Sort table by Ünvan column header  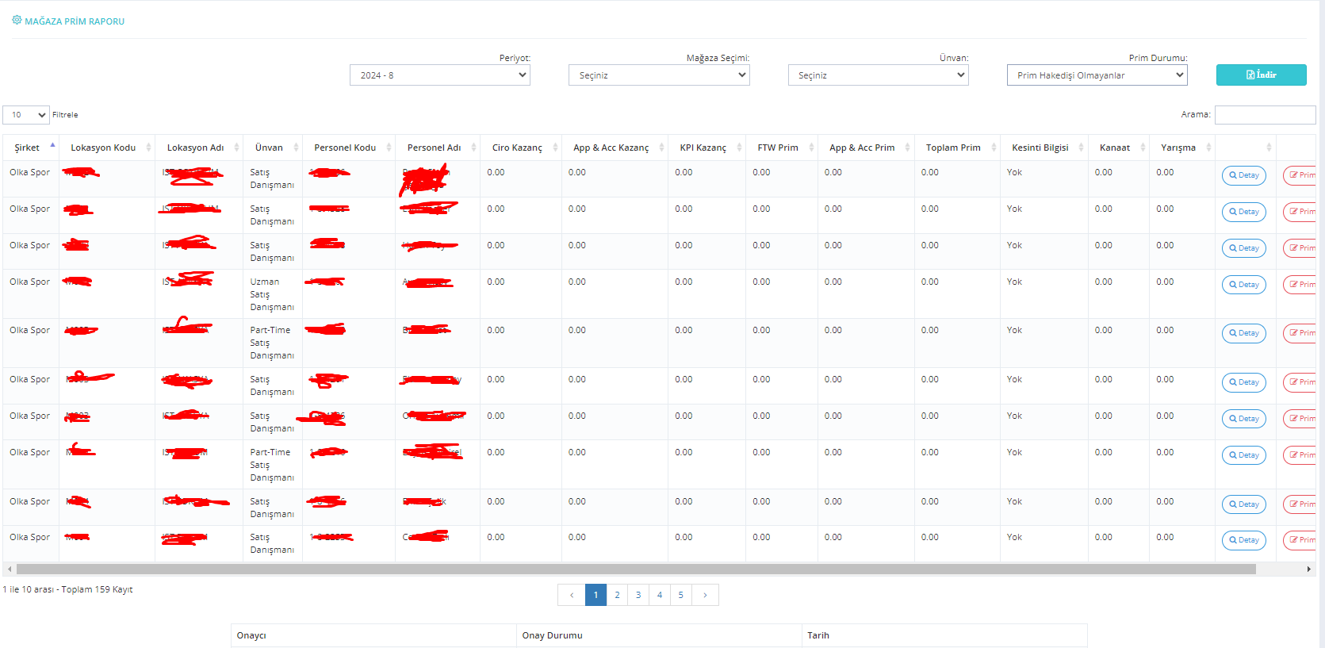coord(273,148)
